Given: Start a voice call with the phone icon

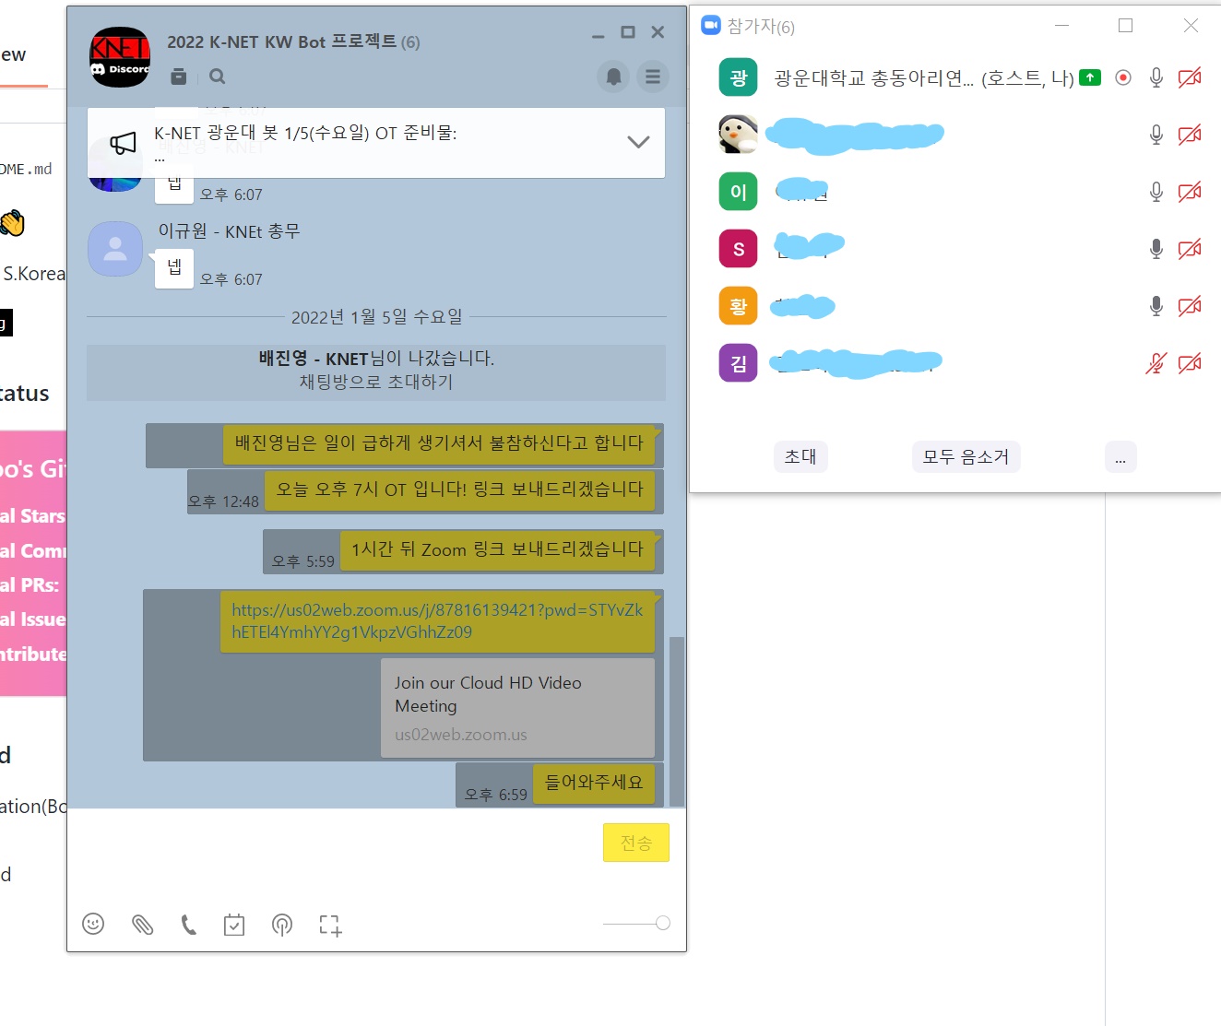Looking at the screenshot, I should (189, 924).
